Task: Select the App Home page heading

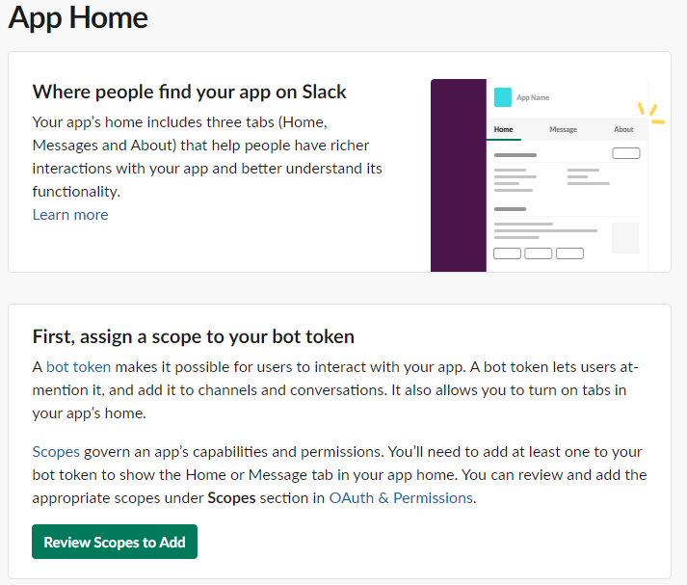Action: tap(78, 18)
